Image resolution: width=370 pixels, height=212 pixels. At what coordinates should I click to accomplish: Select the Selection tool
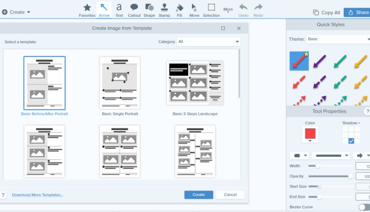point(211,11)
